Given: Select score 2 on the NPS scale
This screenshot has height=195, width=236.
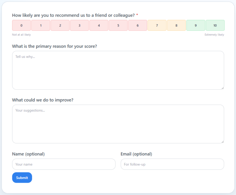Looking at the screenshot, I should tap(60, 25).
